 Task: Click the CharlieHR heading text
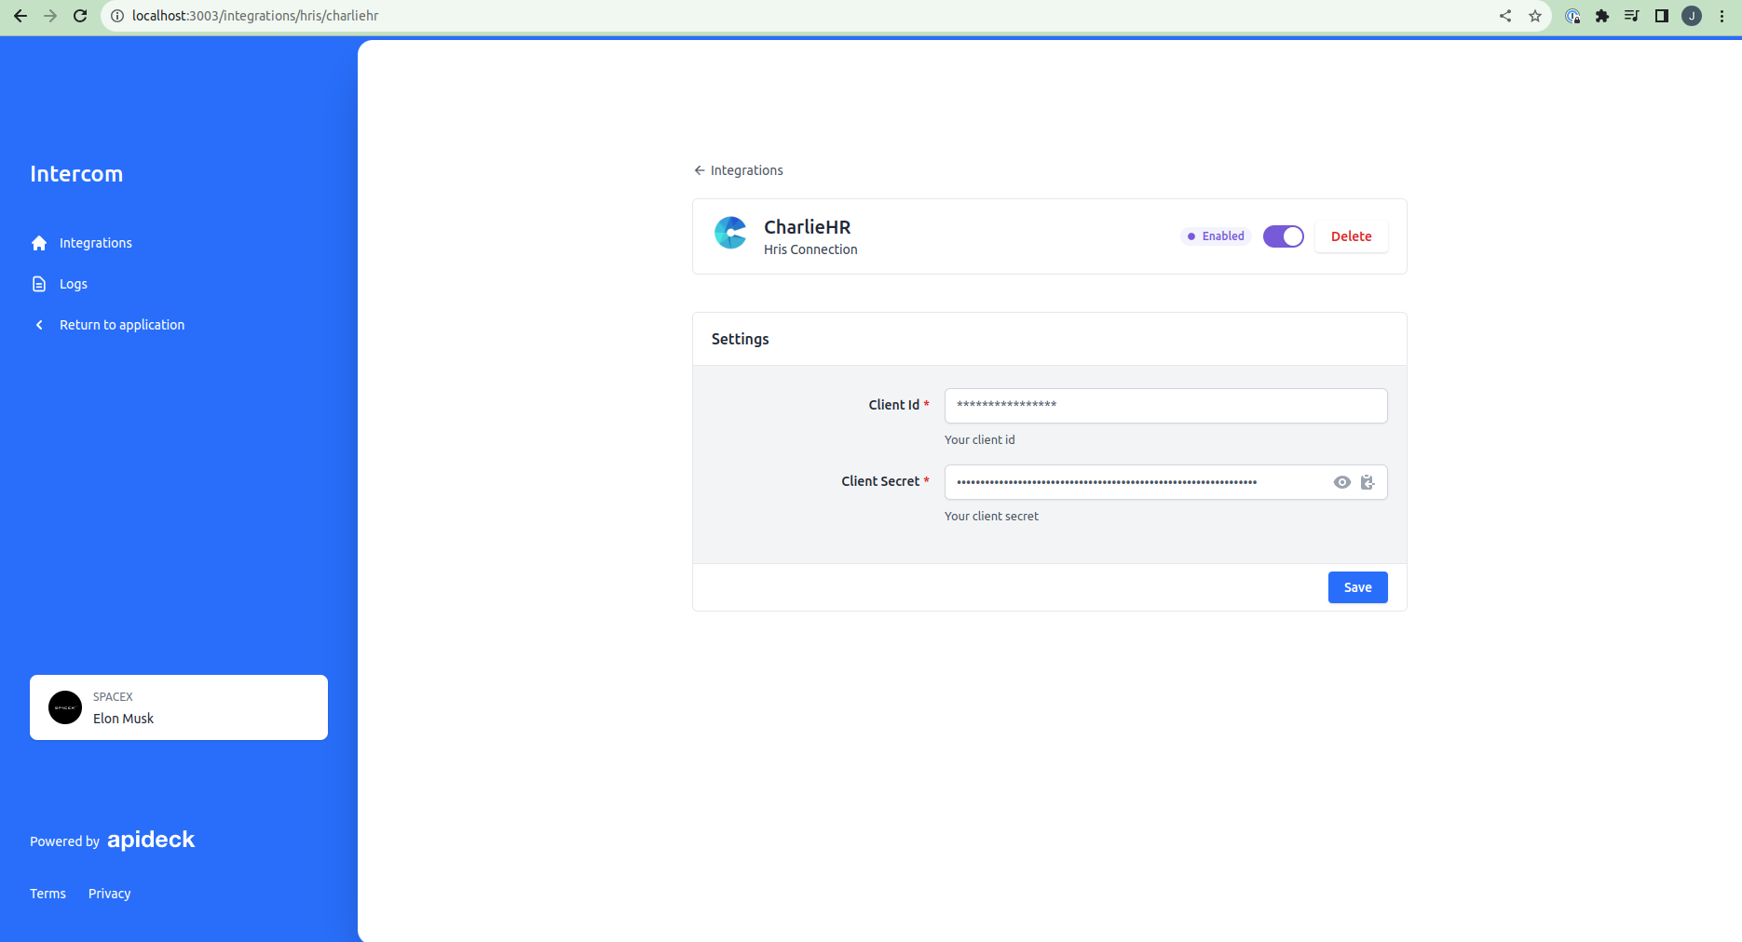pyautogui.click(x=807, y=227)
